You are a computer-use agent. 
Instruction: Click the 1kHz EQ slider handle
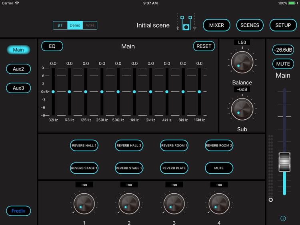pyautogui.click(x=134, y=92)
